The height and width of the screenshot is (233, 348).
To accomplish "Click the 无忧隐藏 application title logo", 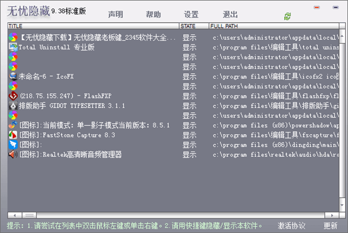I will (28, 11).
